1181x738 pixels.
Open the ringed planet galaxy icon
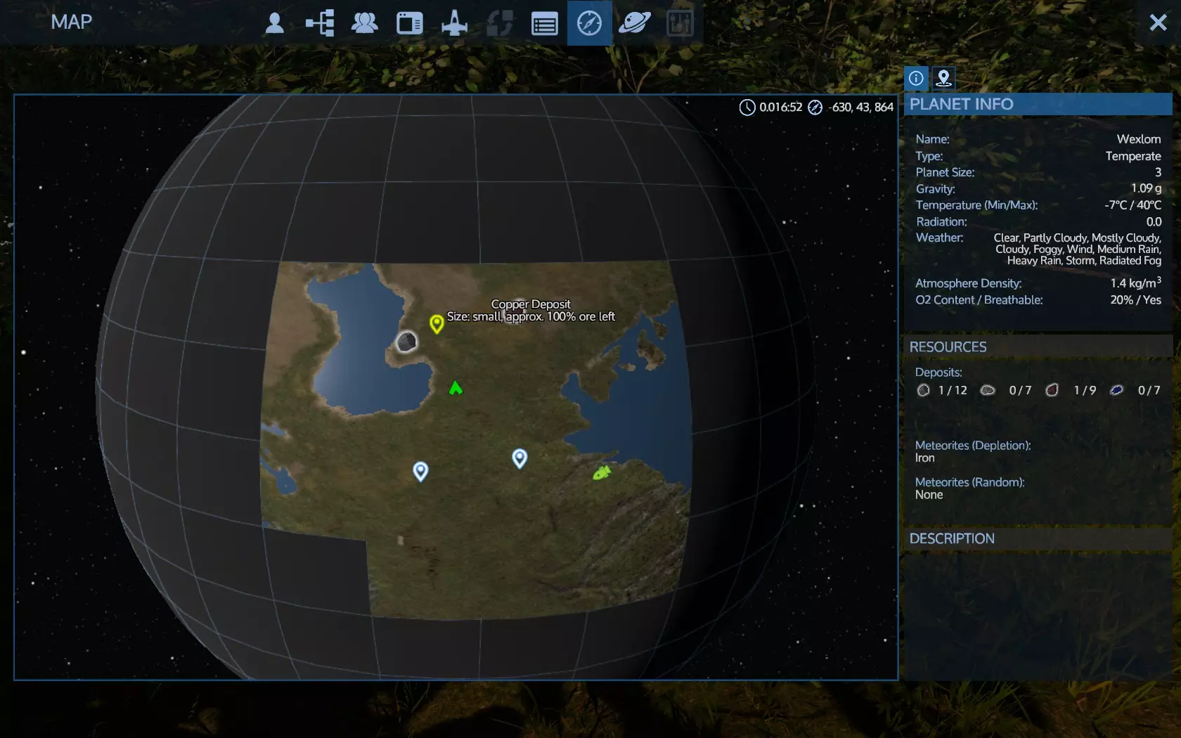point(634,23)
